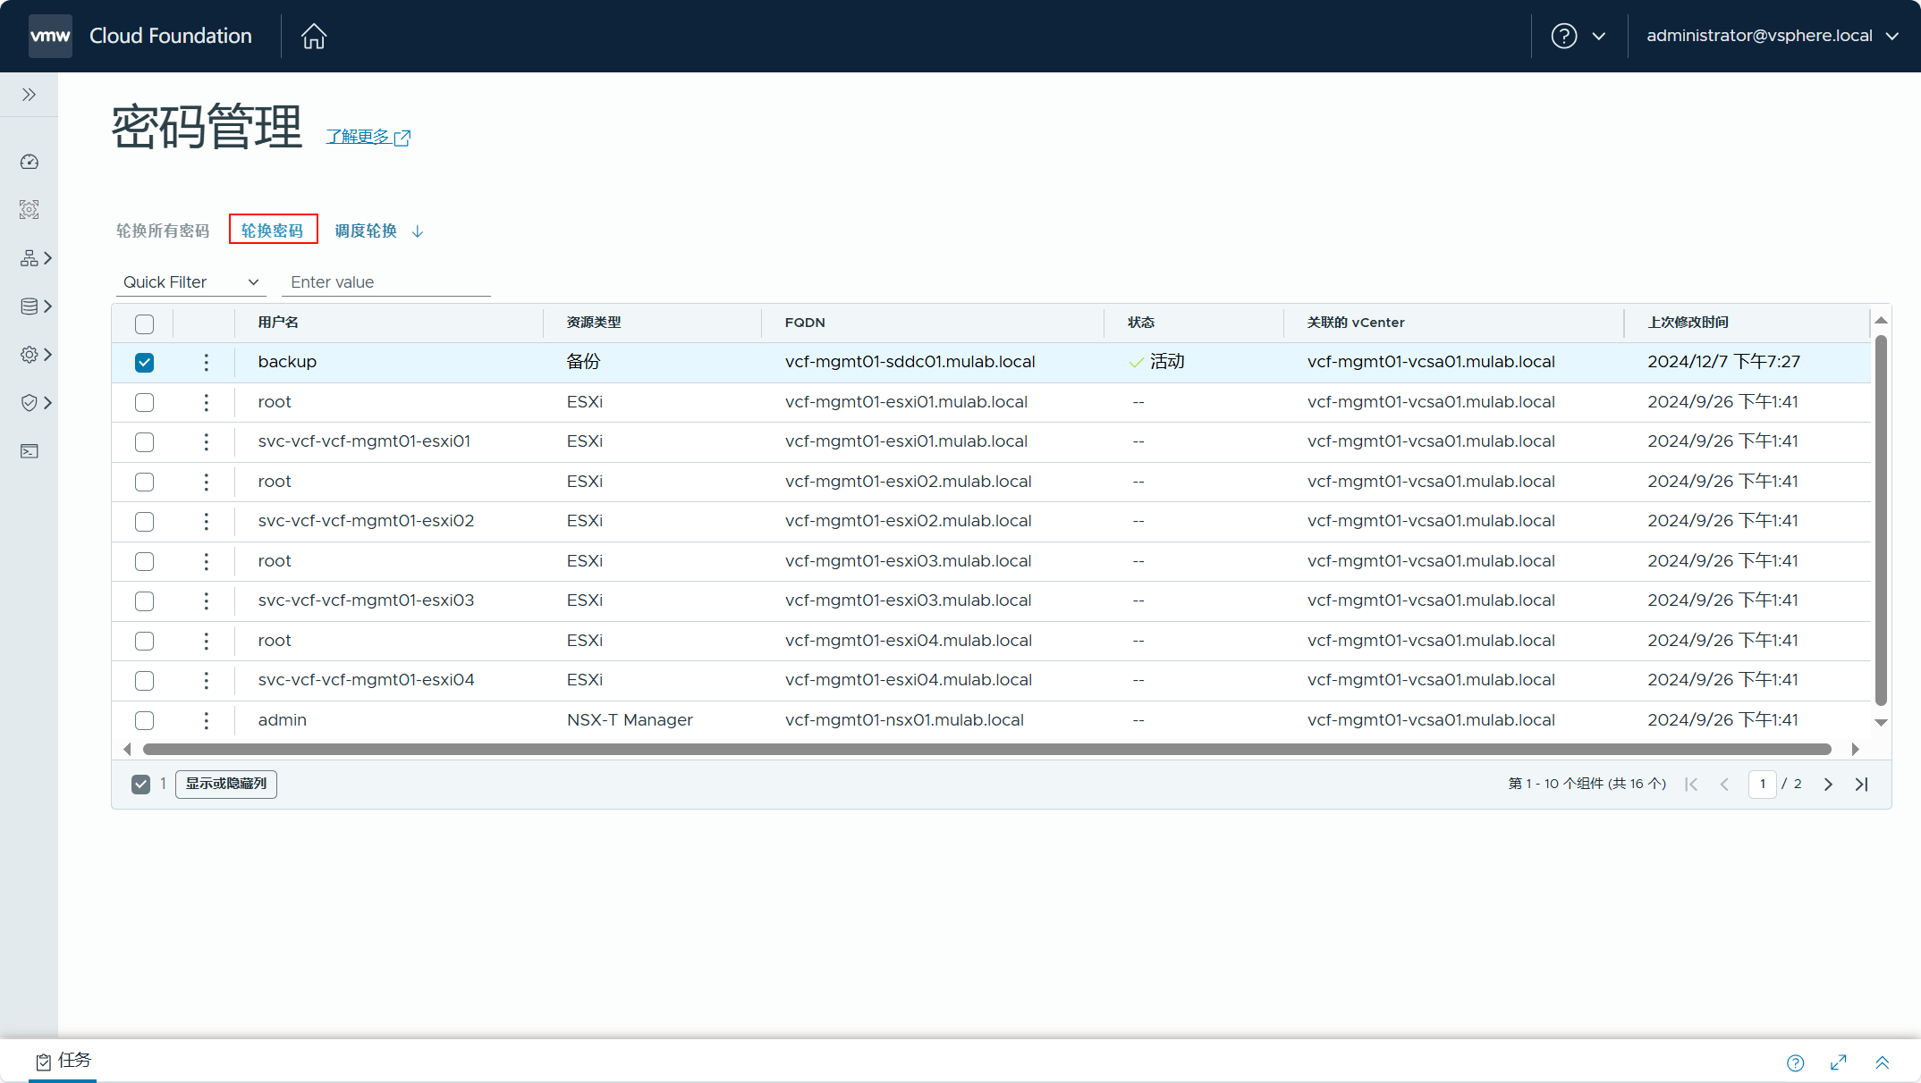Open the dashboard gauge icon in sidebar

[30, 162]
